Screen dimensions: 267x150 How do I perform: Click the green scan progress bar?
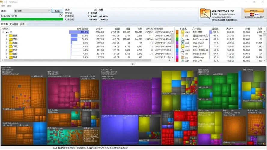(32, 19)
